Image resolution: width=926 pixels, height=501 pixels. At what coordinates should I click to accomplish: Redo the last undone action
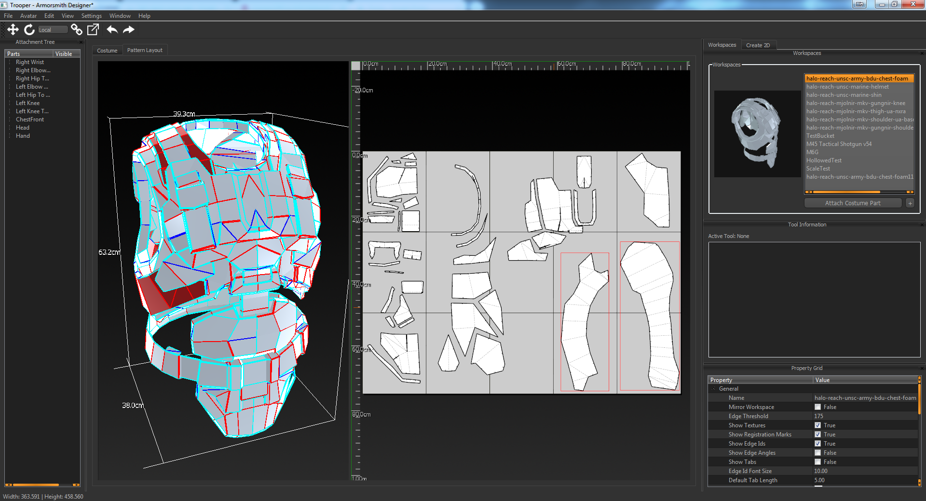click(129, 30)
